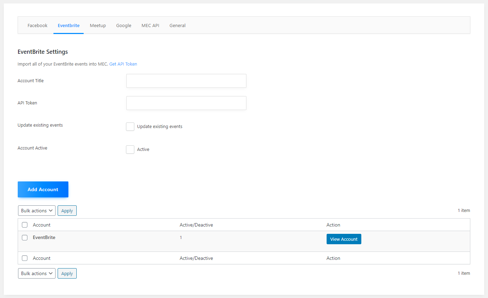
Task: Click the bottom 1 item count
Action: pyautogui.click(x=464, y=273)
